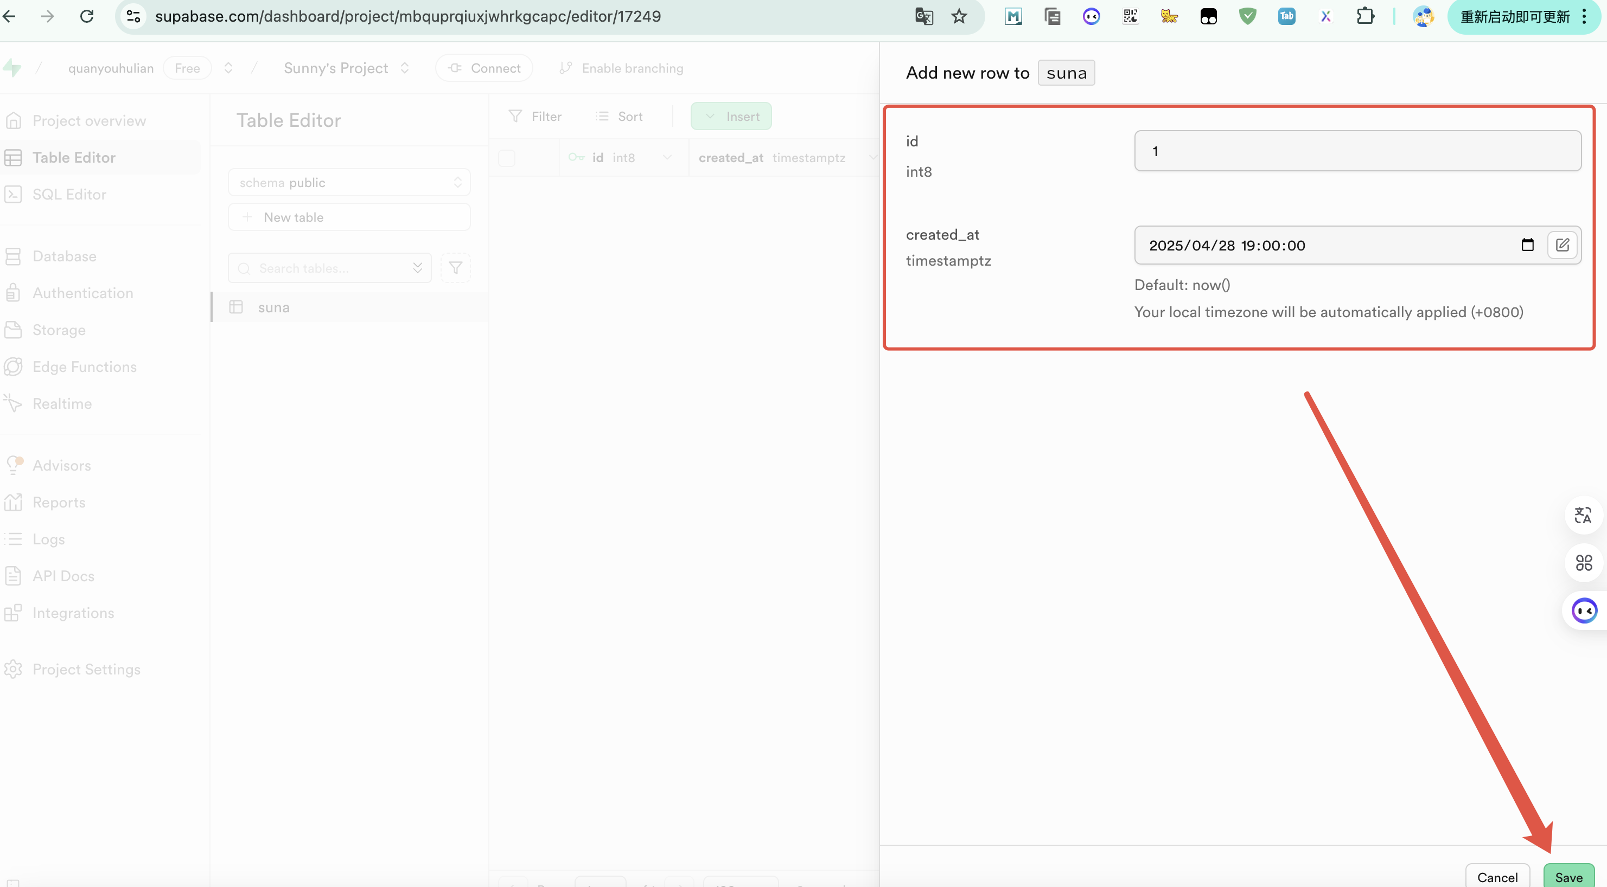The width and height of the screenshot is (1607, 887).
Task: Open the schema public dropdown
Action: (x=349, y=183)
